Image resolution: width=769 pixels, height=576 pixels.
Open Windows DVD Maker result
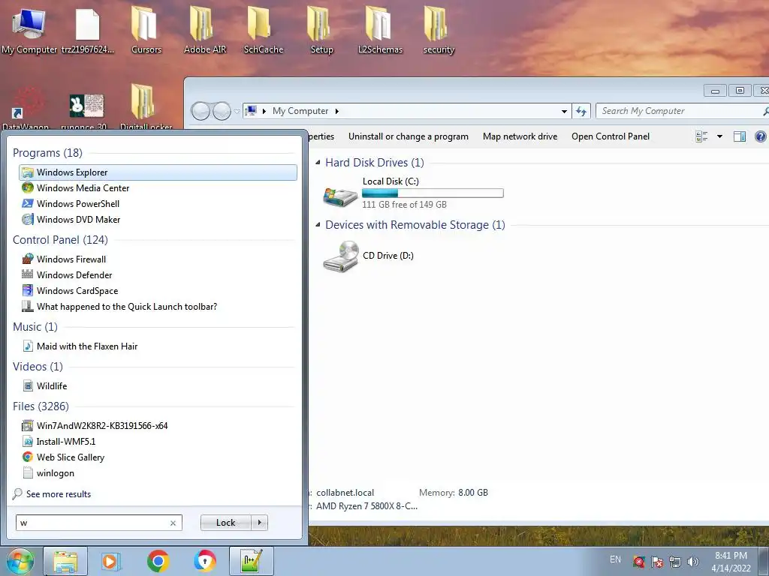(158, 220)
